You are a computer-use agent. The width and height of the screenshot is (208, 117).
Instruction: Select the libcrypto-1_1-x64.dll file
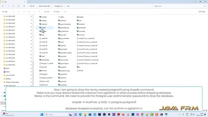[46, 63]
